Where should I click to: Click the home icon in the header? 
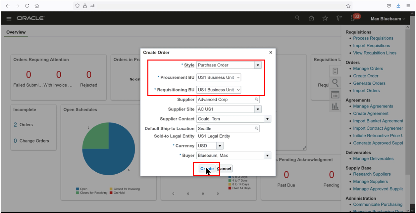coord(311,19)
